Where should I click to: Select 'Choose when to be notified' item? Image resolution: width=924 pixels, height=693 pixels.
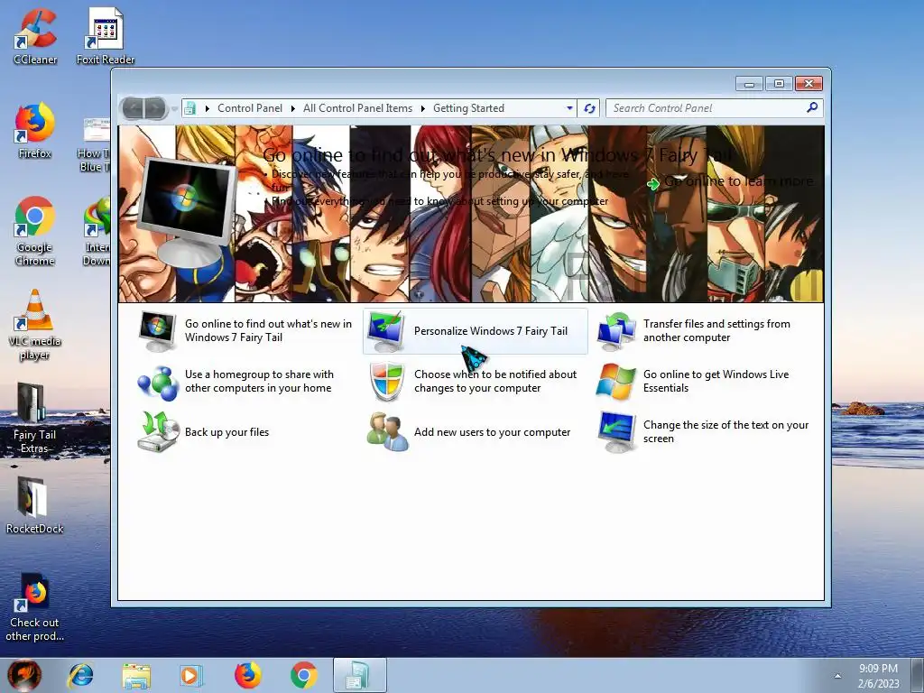[x=475, y=382]
